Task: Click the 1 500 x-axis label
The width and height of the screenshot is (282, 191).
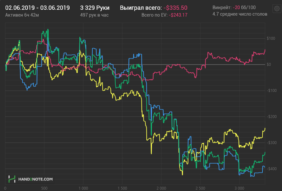Action: click(x=122, y=188)
